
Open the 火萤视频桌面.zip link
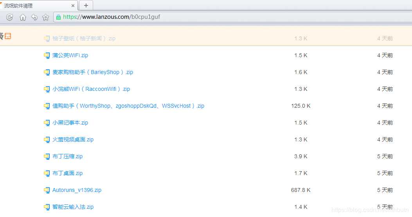tap(73, 139)
